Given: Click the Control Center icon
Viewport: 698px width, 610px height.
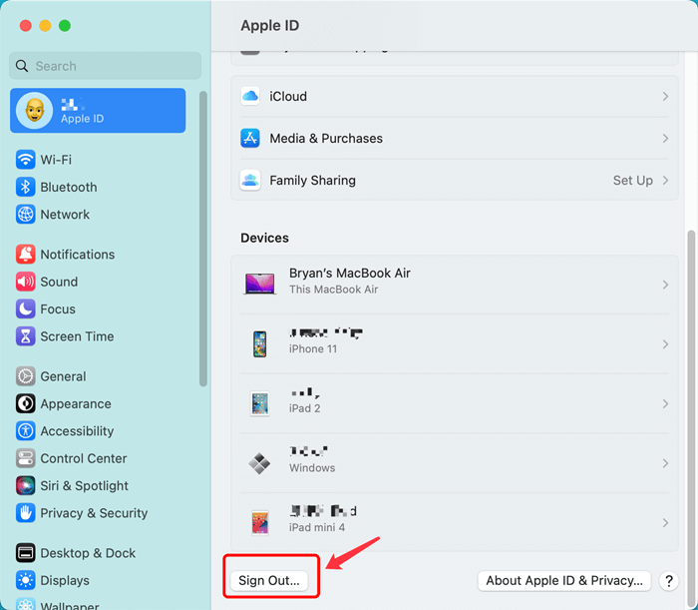Looking at the screenshot, I should coord(25,458).
